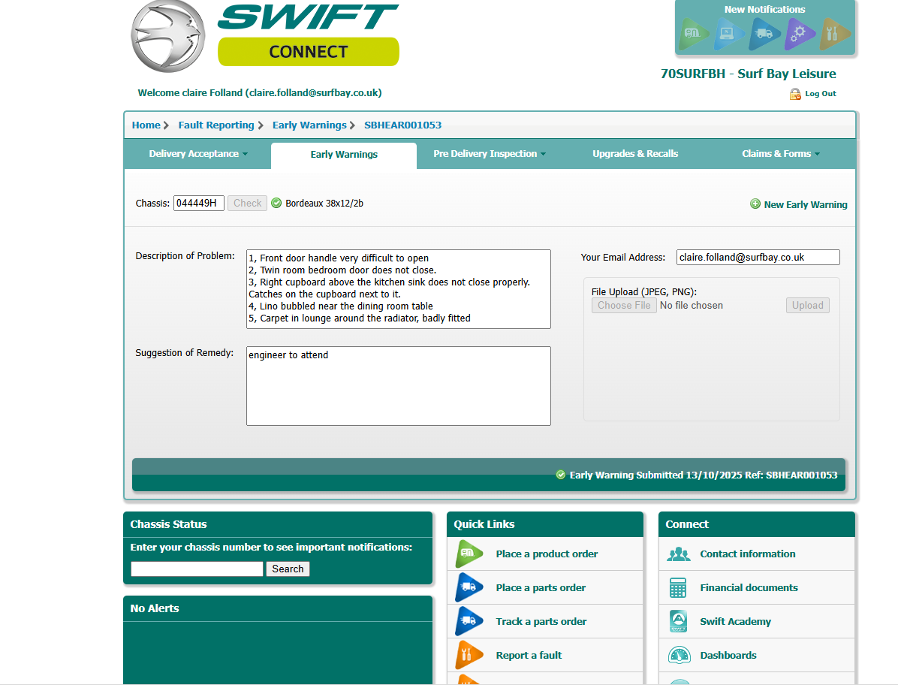Open the Financial documents link
The image size is (898, 685).
pos(749,587)
